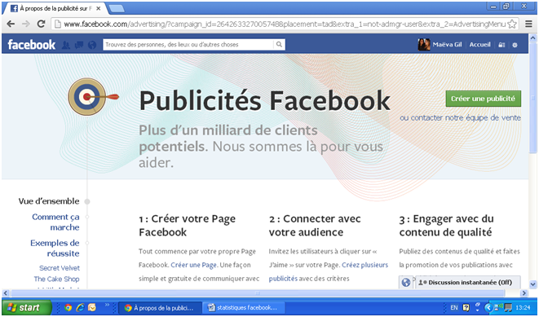Open the Chrome menu hamburger icon
Screen dimensions: 539x317
(528, 24)
